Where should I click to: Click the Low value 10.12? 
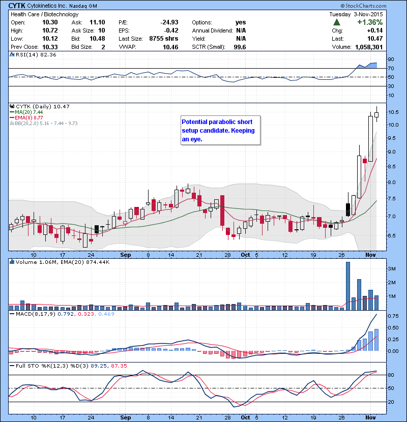(50, 39)
